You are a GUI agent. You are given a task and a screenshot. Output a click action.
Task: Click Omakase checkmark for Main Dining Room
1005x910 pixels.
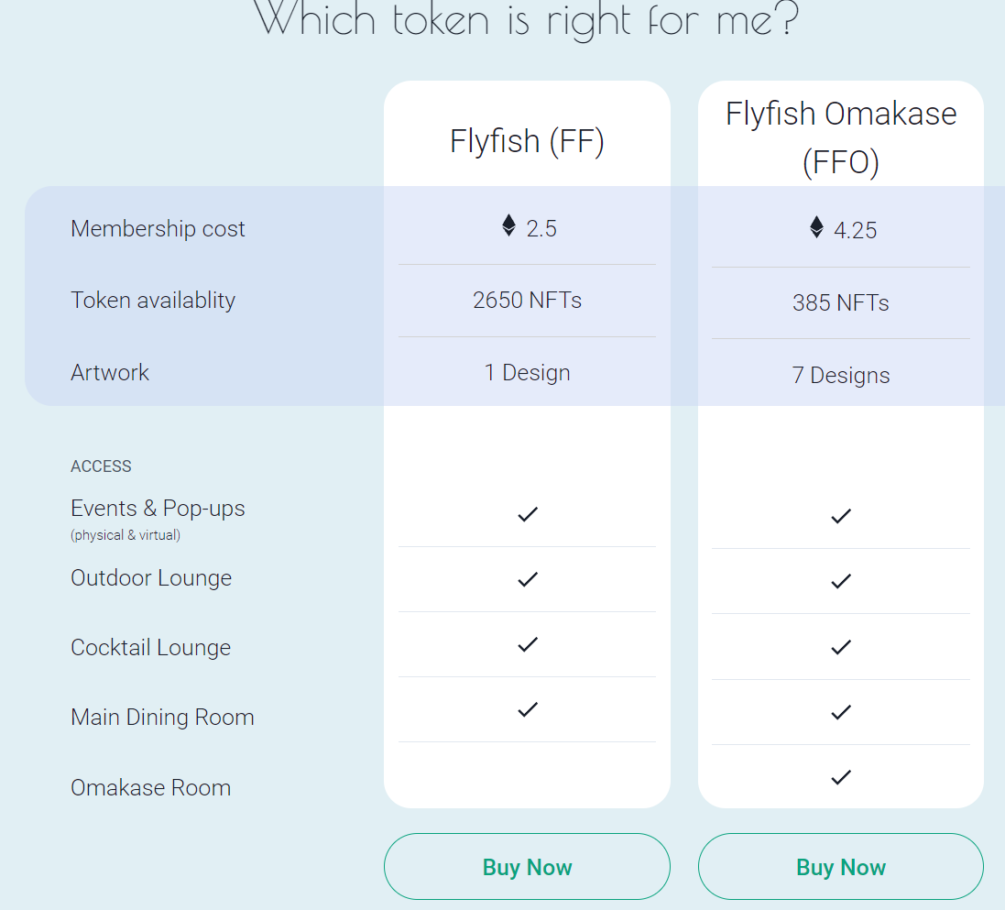click(841, 712)
